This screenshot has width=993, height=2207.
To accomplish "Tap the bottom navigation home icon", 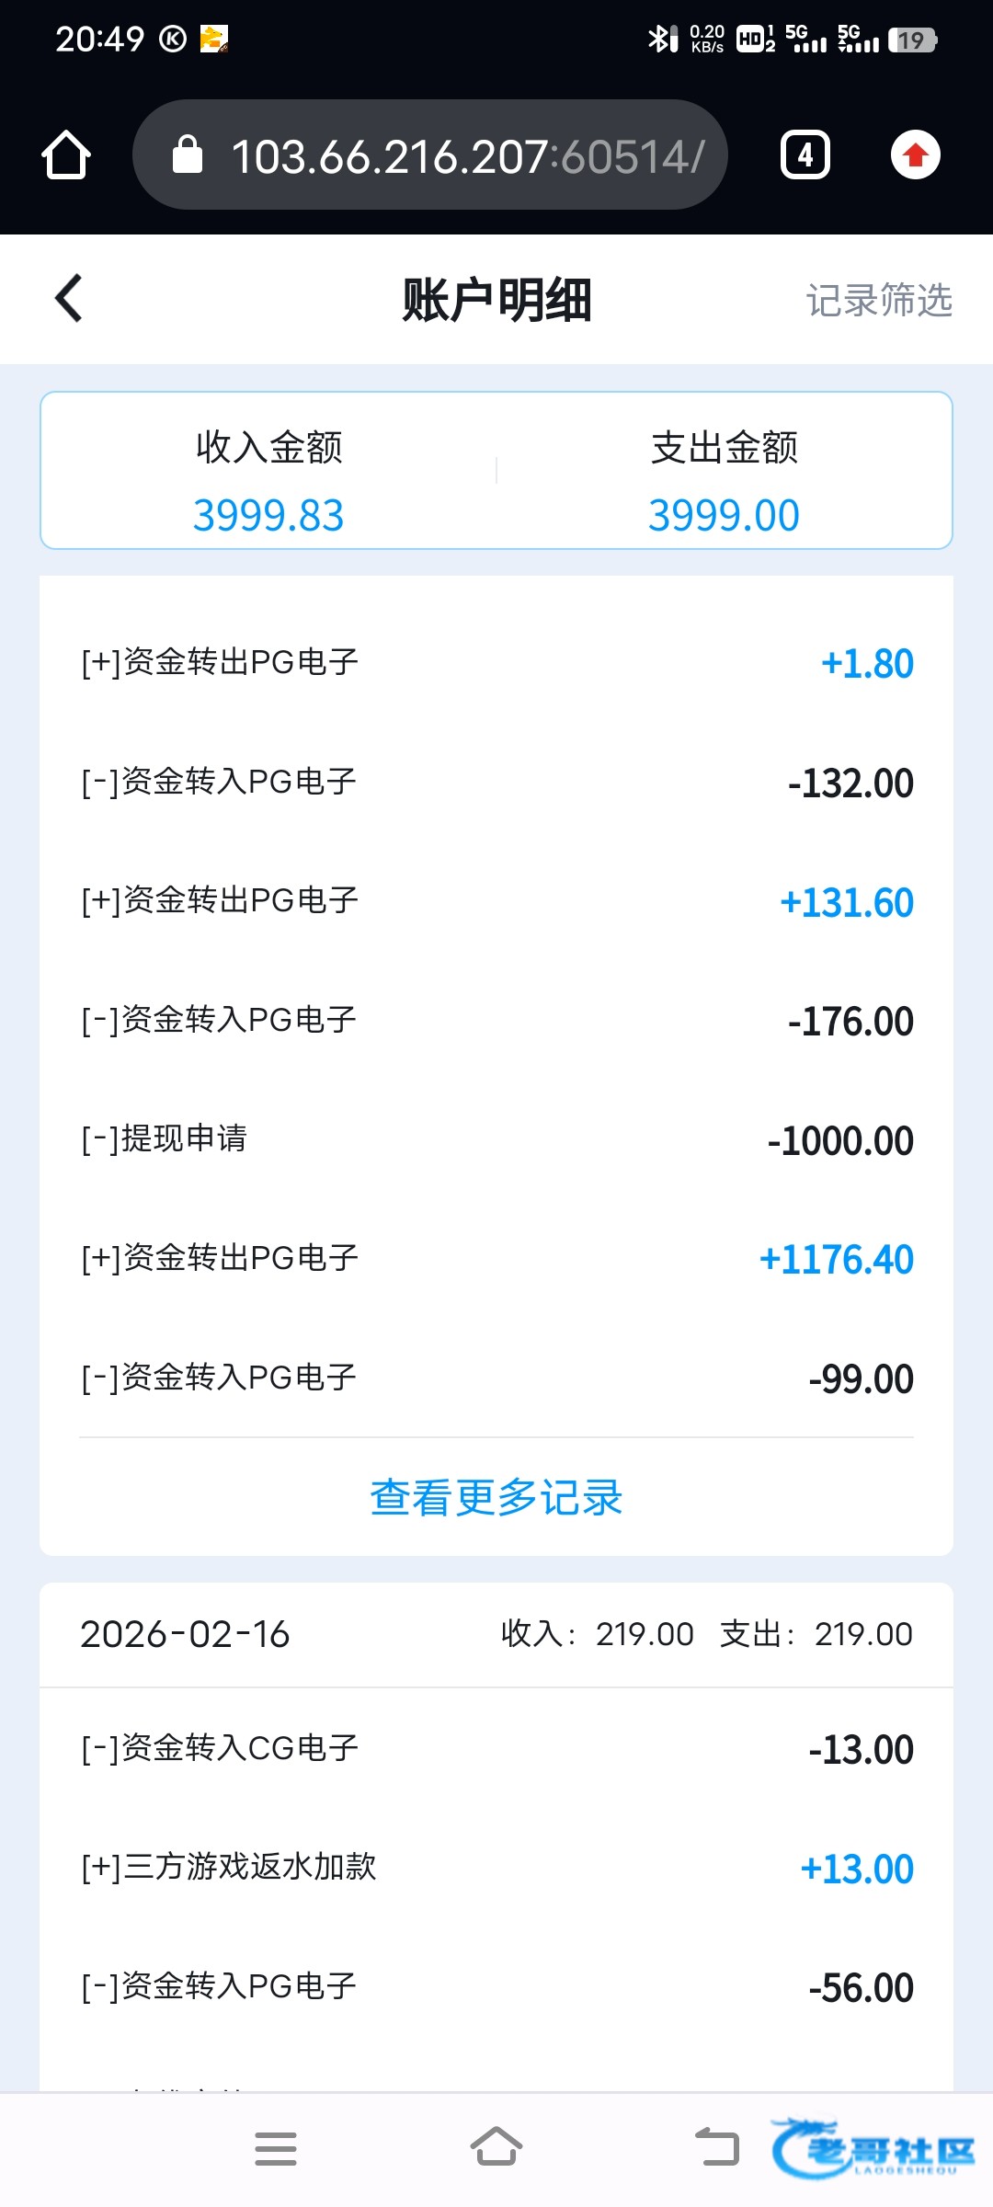I will tap(496, 2147).
